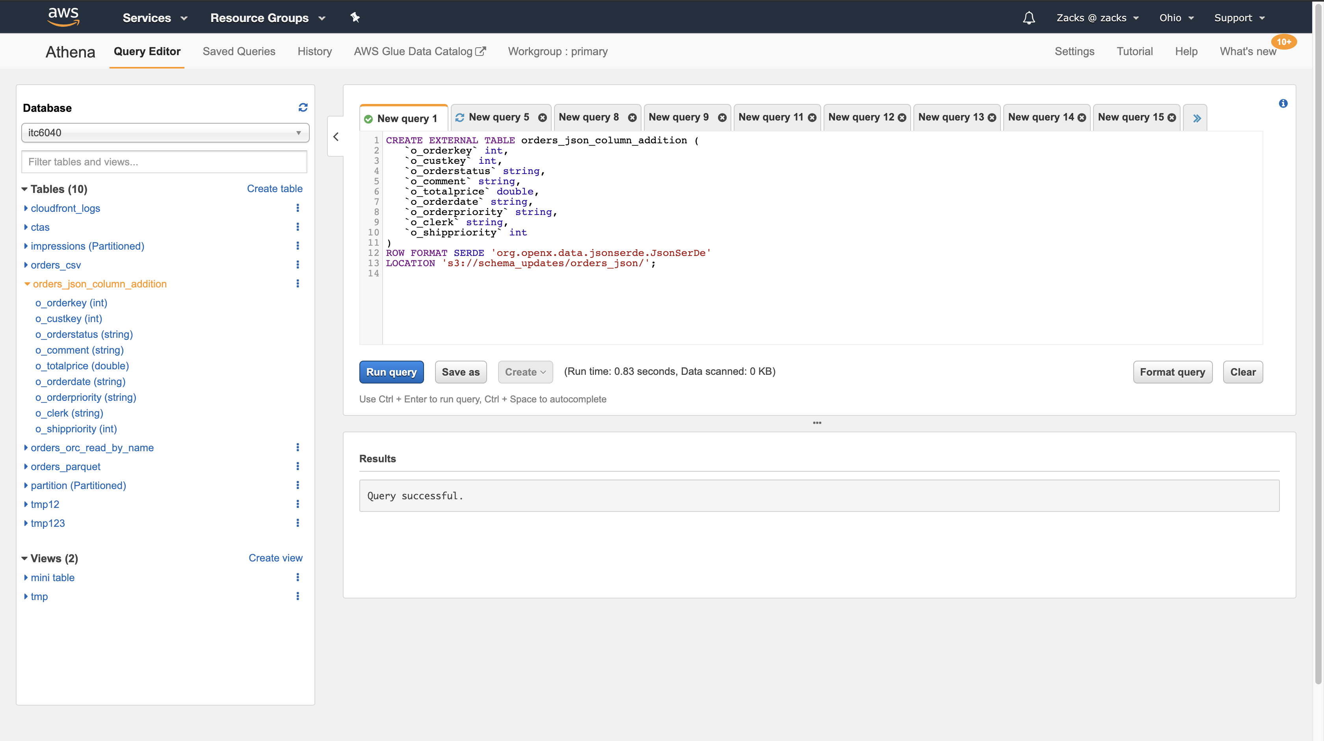Screen dimensions: 1324x741
Task: Click the info icon near query tabs
Action: coord(1283,103)
